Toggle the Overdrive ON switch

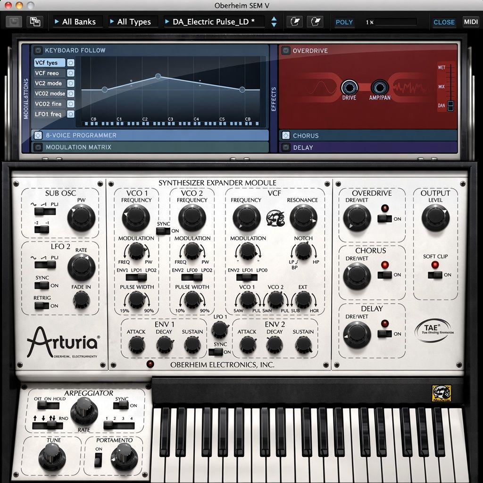pyautogui.click(x=384, y=219)
